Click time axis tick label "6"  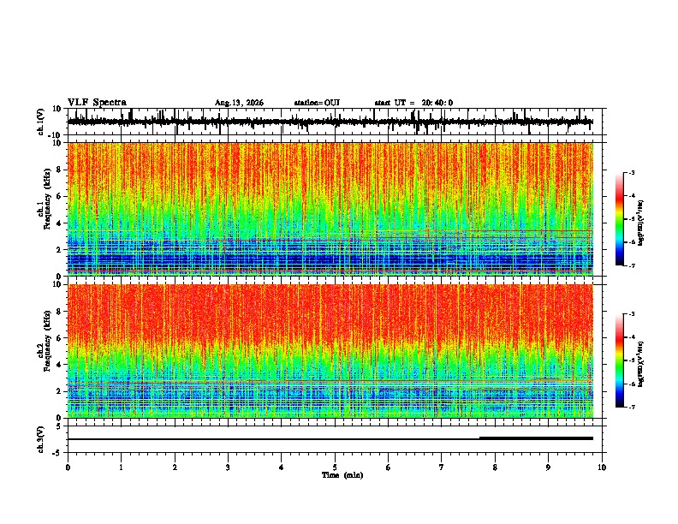click(389, 467)
